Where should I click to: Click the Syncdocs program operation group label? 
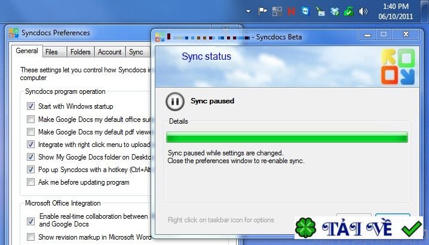[65, 91]
